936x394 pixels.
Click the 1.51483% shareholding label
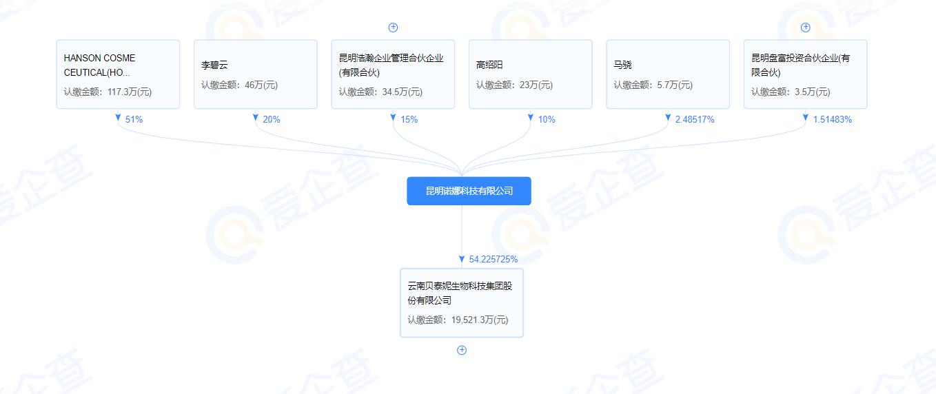coord(833,119)
